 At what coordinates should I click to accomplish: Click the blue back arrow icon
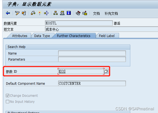click(8, 13)
